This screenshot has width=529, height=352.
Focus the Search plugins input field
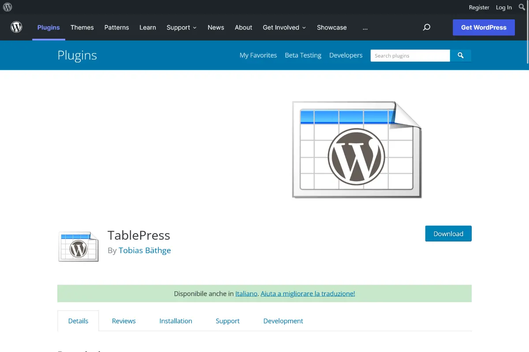coord(410,55)
